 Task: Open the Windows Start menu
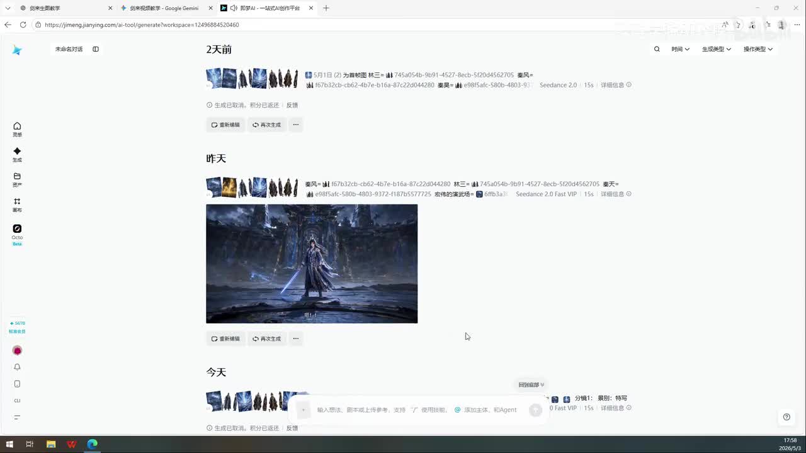pos(9,444)
